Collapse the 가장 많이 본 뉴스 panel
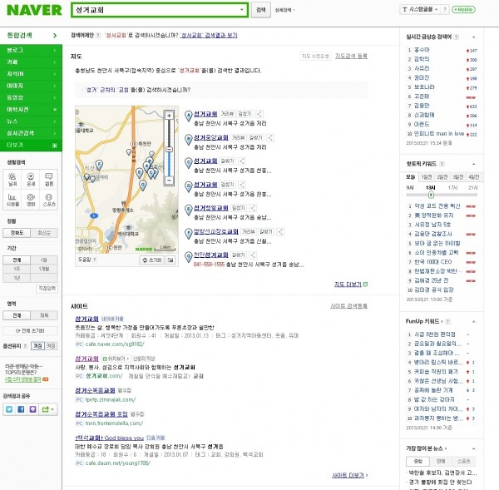Image resolution: width=499 pixels, height=490 pixels. point(473,448)
